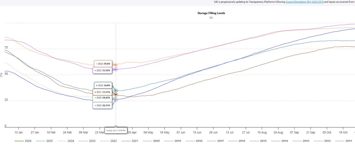Click the 21 Sep axis label
The height and width of the screenshot is (147, 355).
point(311,132)
